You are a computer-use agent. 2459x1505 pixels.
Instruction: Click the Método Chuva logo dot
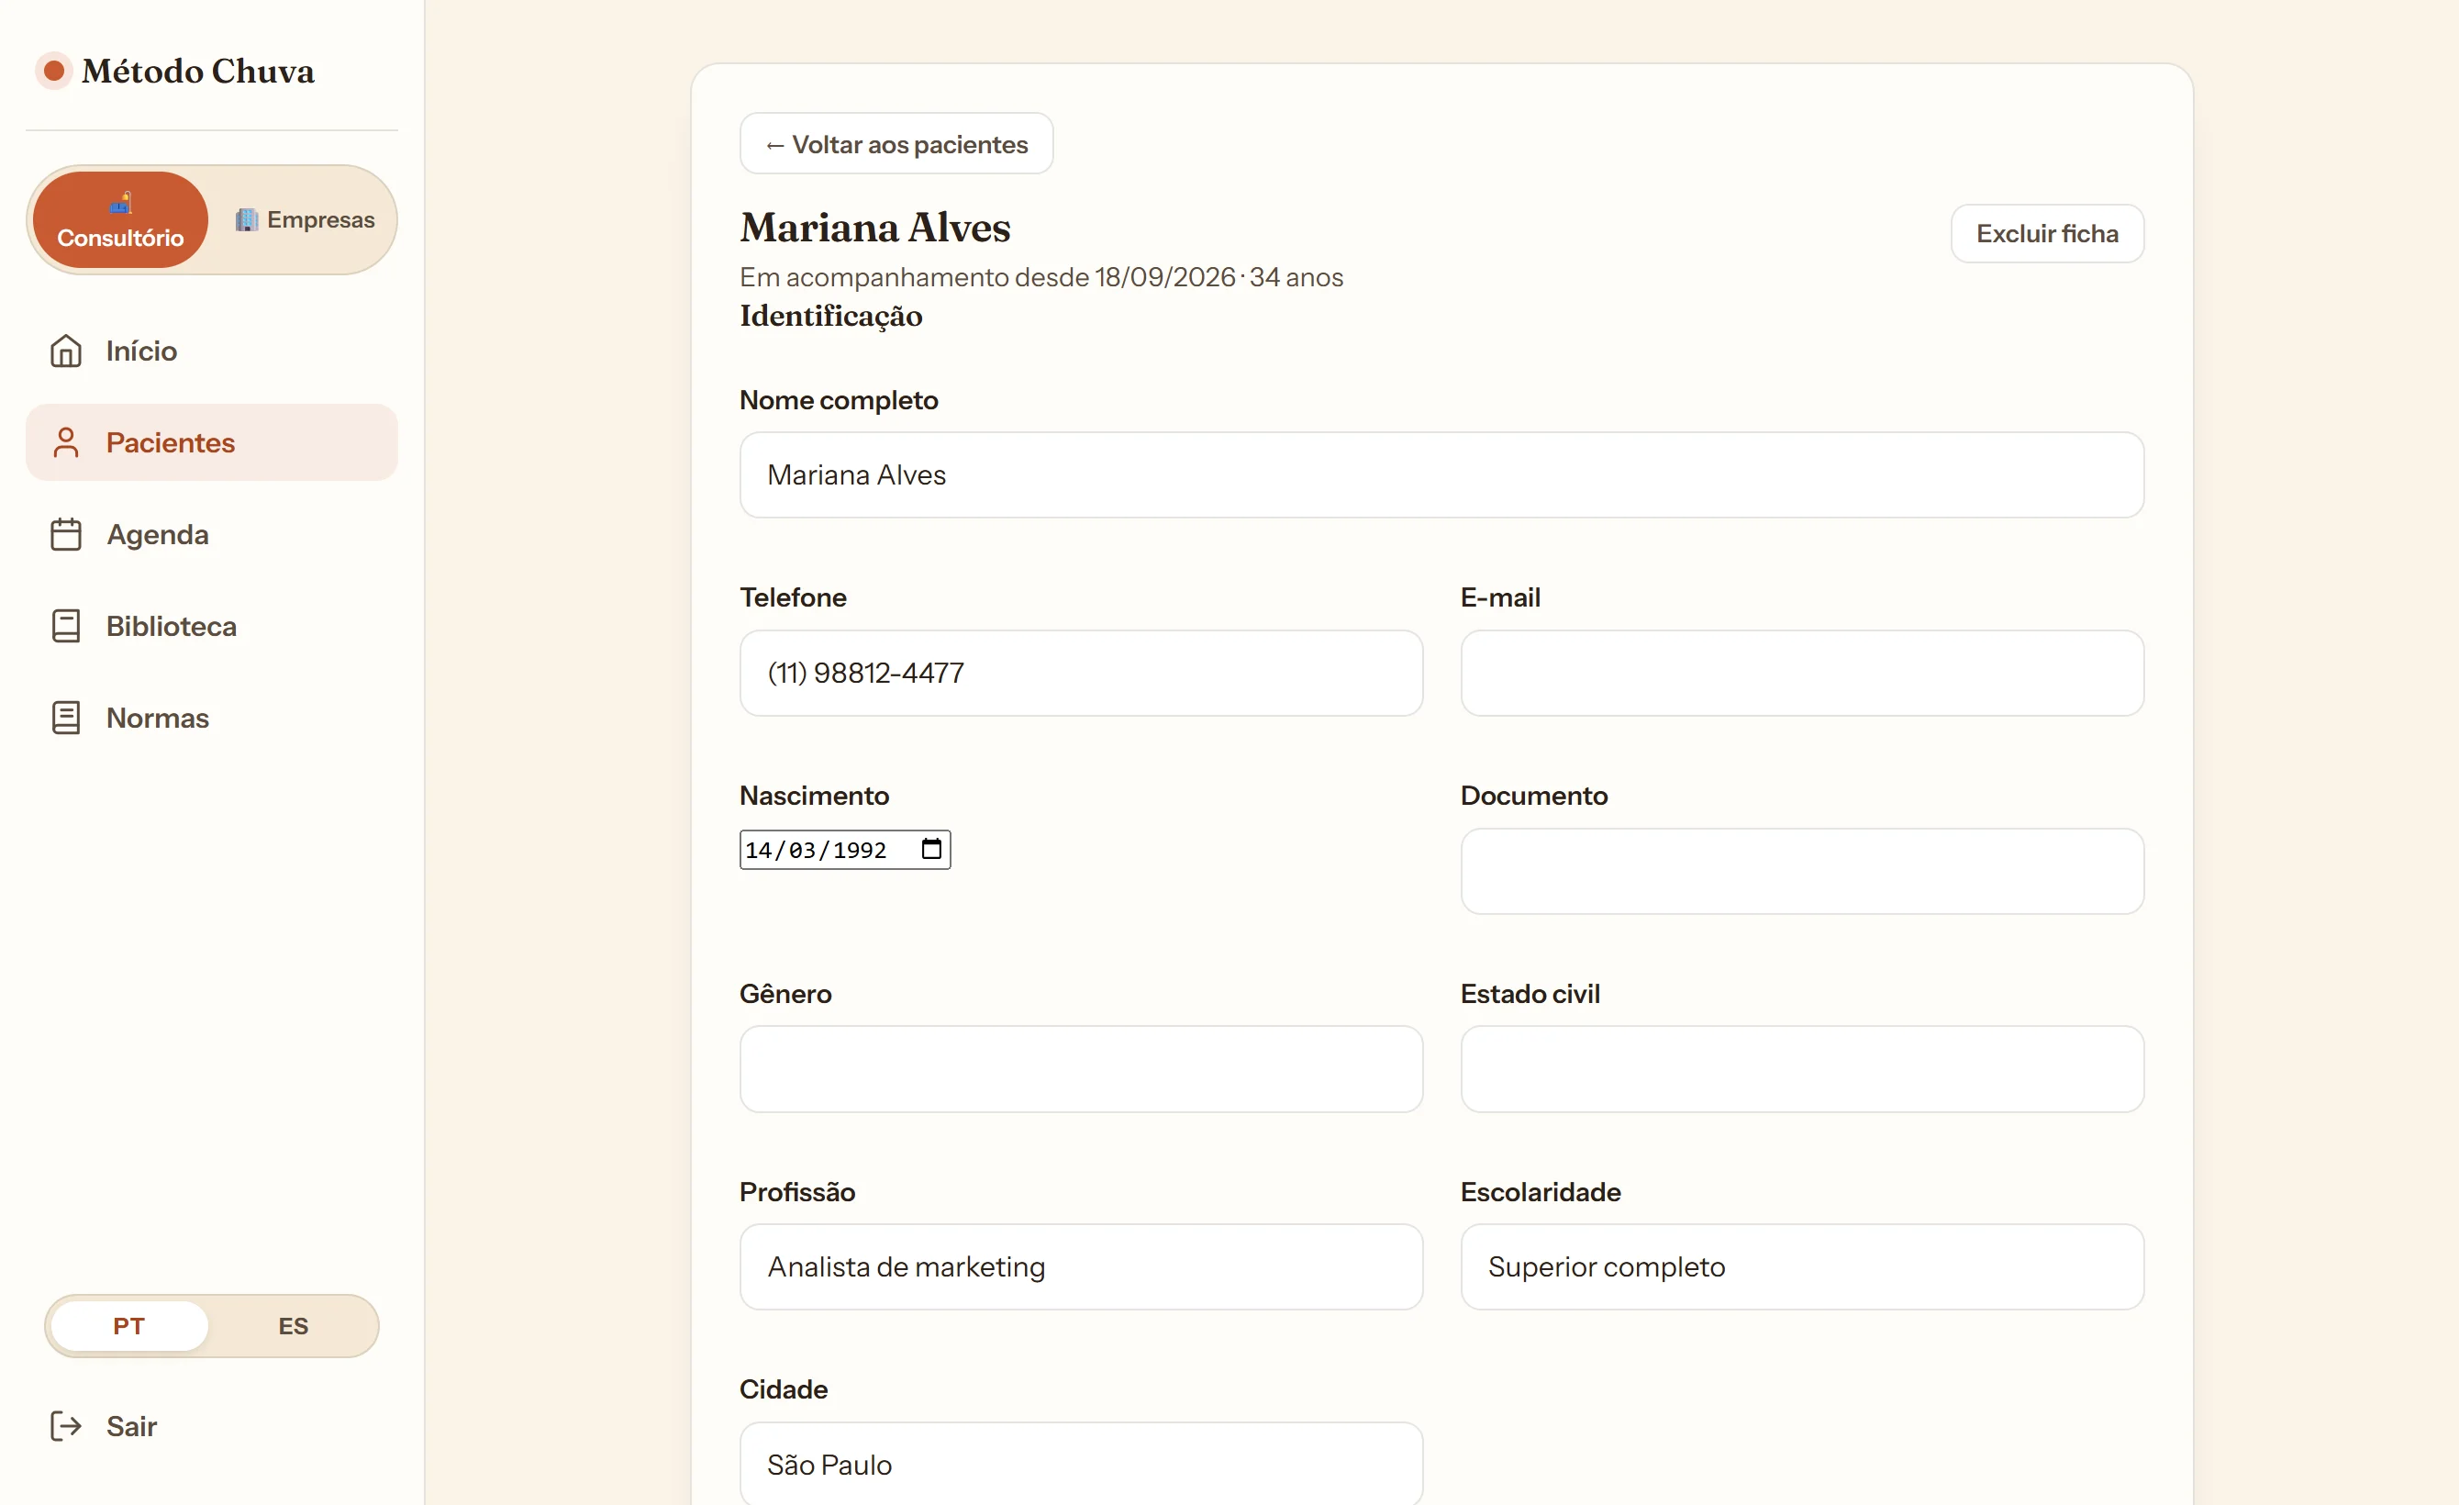click(x=54, y=71)
